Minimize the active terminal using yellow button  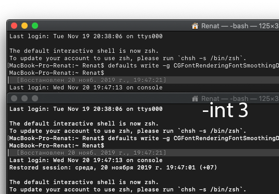point(25,26)
